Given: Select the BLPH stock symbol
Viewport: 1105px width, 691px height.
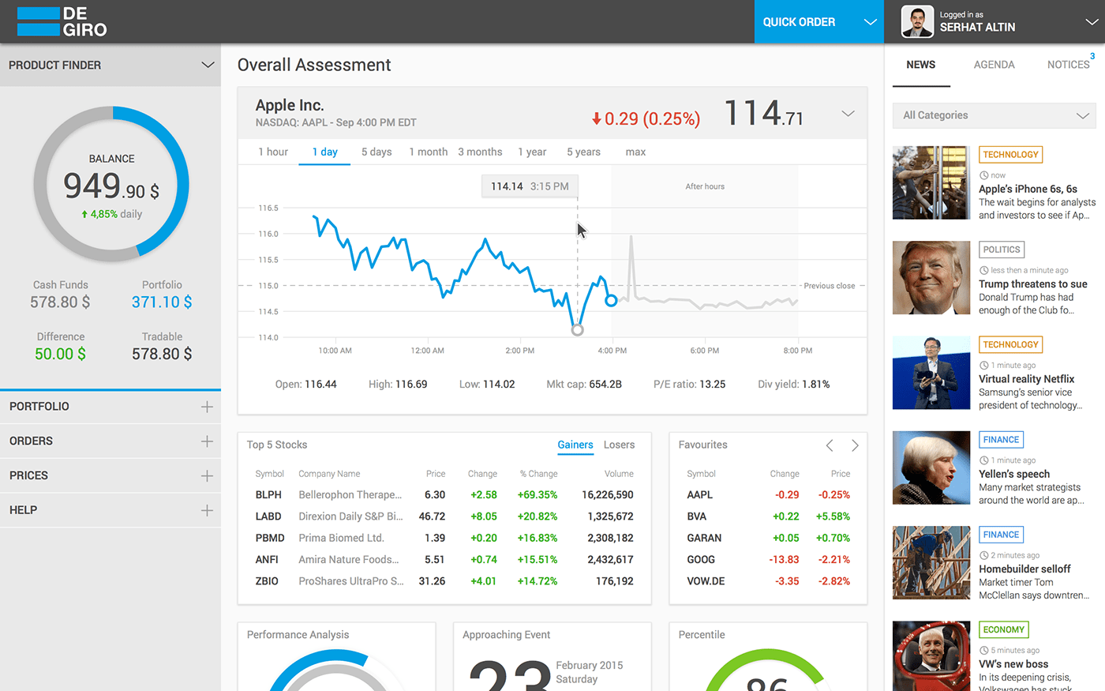Looking at the screenshot, I should click(268, 494).
